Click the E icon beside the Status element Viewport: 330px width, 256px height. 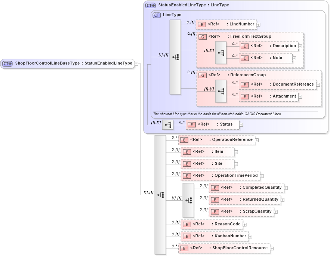click(x=192, y=124)
